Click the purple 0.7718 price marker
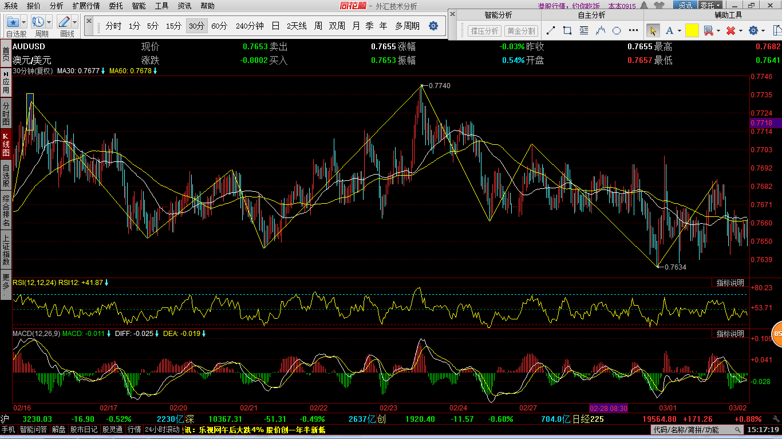This screenshot has width=782, height=439. [766, 123]
